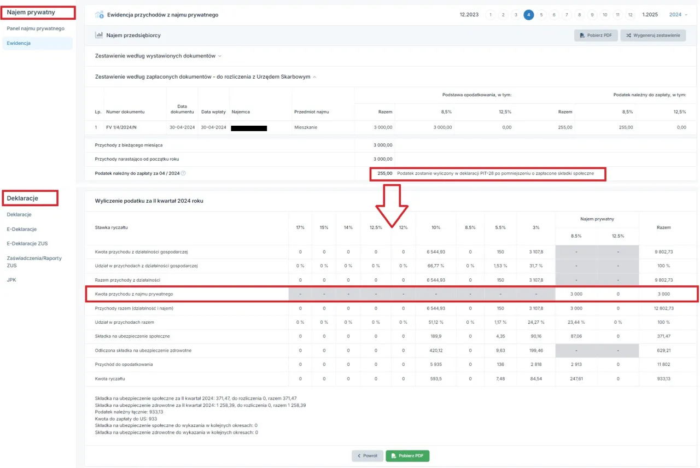Expand Zestawienie według wystawionych dokumentów section
700x468 pixels.
point(158,56)
